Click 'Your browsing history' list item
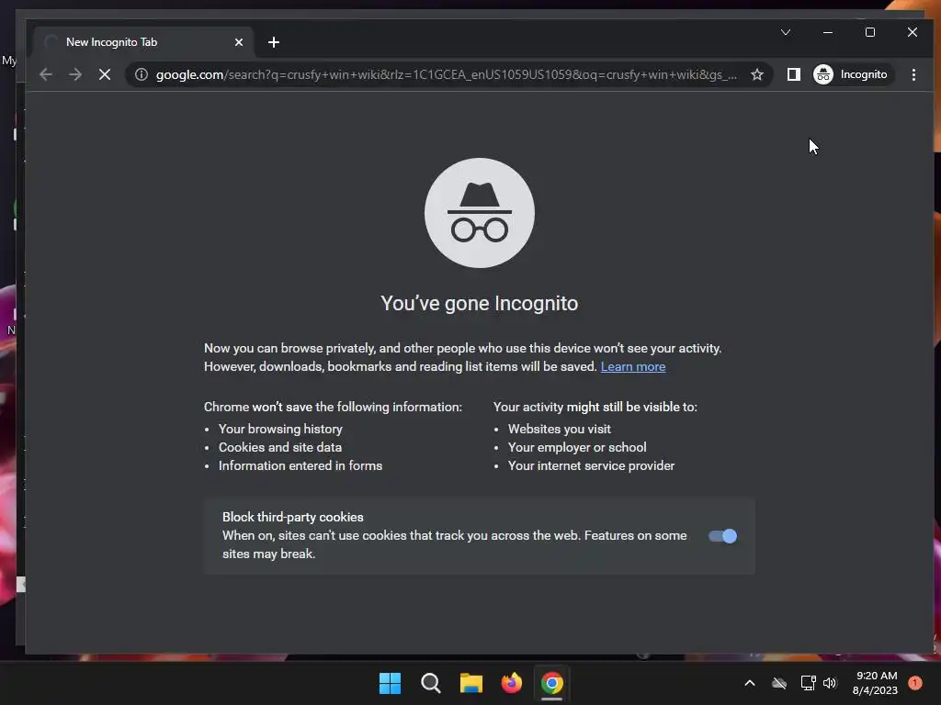 [280, 429]
